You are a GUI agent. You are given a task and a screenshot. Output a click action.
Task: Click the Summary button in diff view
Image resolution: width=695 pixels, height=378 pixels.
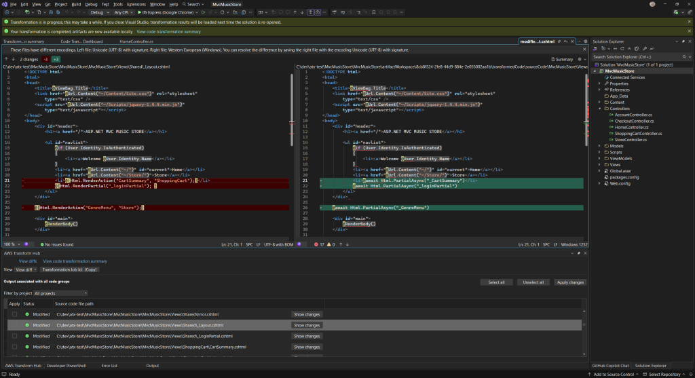pos(562,60)
